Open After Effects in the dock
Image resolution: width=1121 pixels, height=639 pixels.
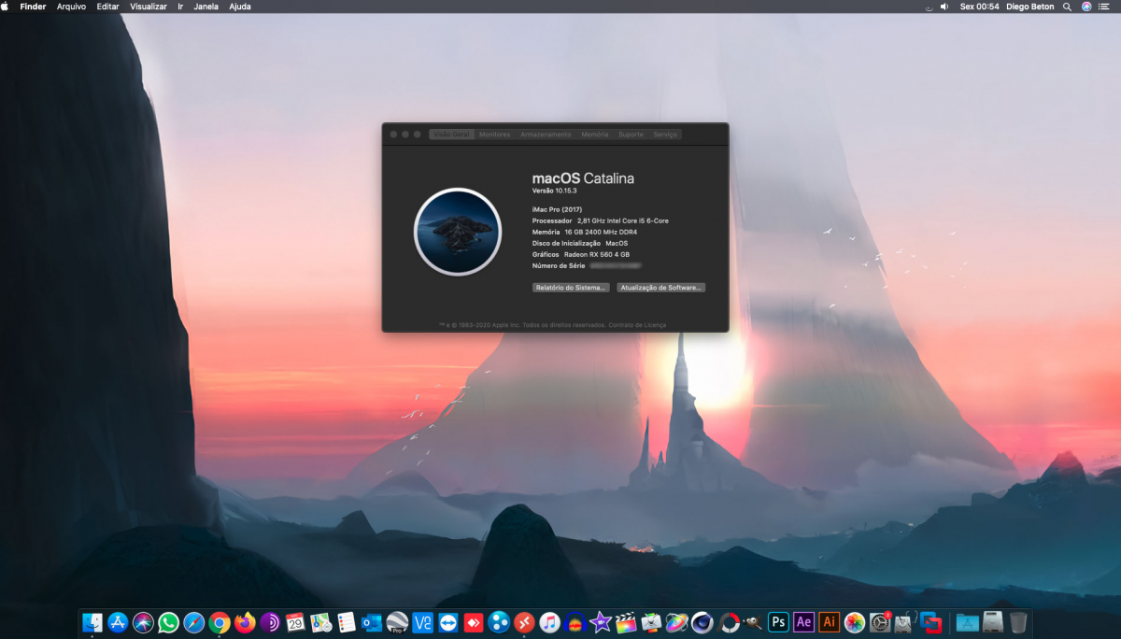pyautogui.click(x=803, y=622)
